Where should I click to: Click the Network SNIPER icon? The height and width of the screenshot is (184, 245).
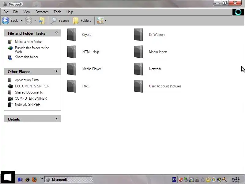pos(10,105)
